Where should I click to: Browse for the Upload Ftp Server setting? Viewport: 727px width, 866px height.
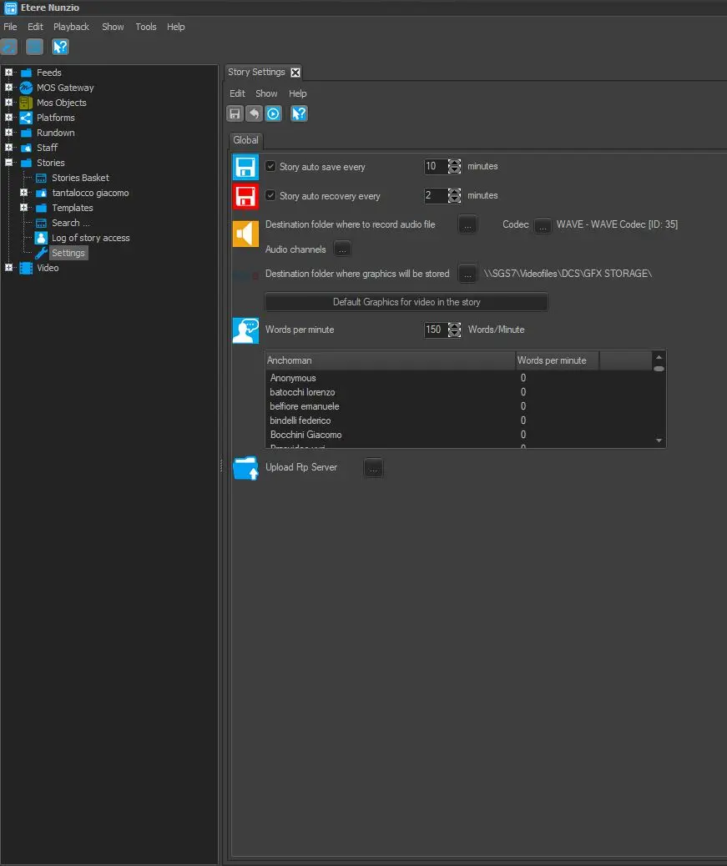[373, 468]
